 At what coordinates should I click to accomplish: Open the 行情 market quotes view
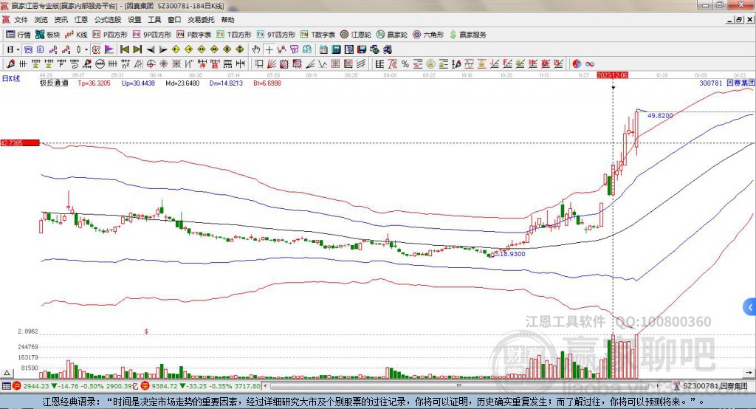pos(18,35)
